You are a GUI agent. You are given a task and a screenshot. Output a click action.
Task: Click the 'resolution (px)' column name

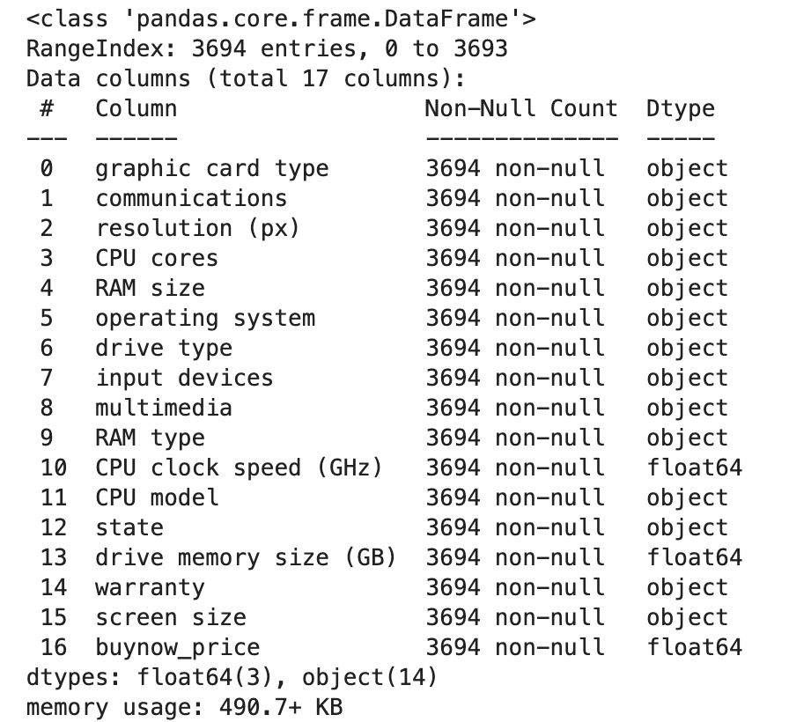pyautogui.click(x=197, y=229)
